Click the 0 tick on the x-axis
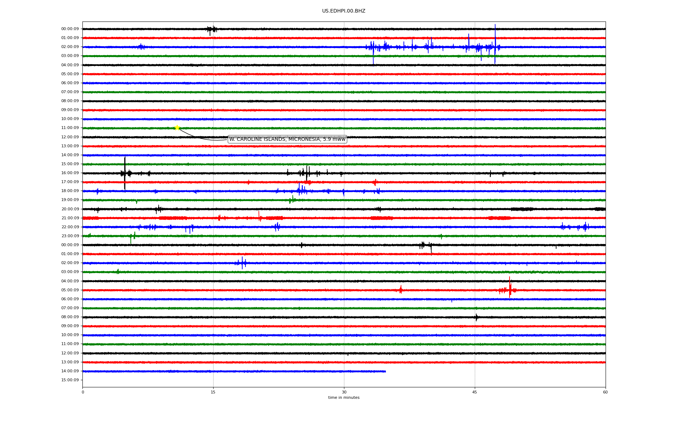 click(83, 392)
